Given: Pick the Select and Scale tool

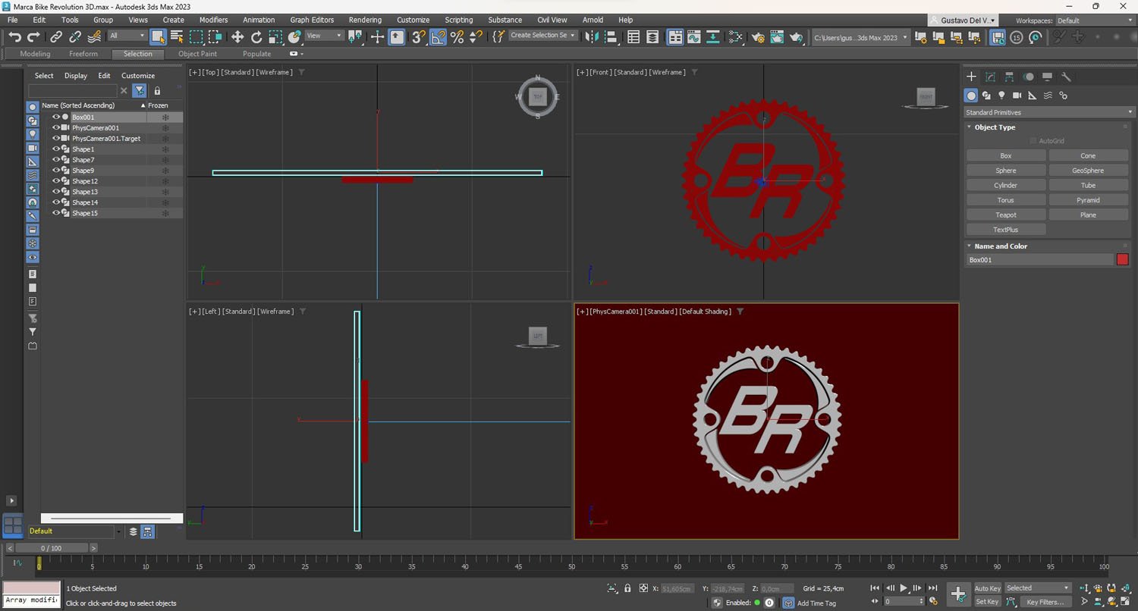Looking at the screenshot, I should 275,36.
